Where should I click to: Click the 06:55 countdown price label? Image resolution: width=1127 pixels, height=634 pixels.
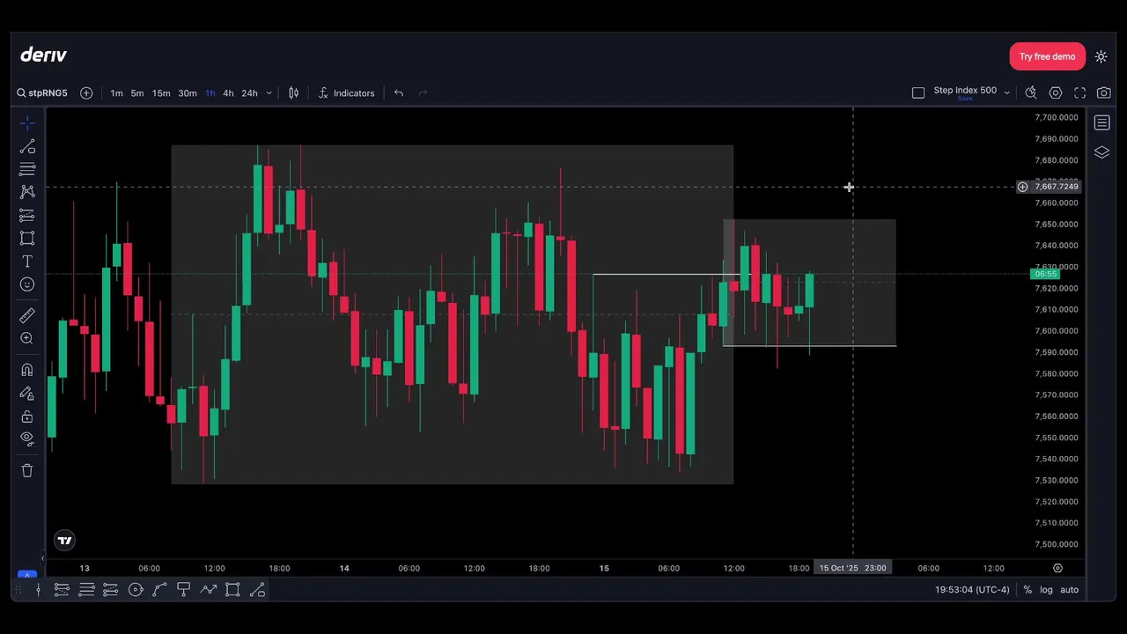click(1045, 274)
